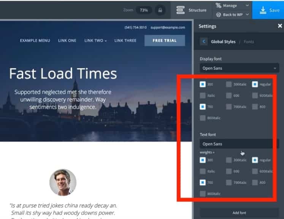
Task: Click the zoom lock icon
Action: click(160, 10)
